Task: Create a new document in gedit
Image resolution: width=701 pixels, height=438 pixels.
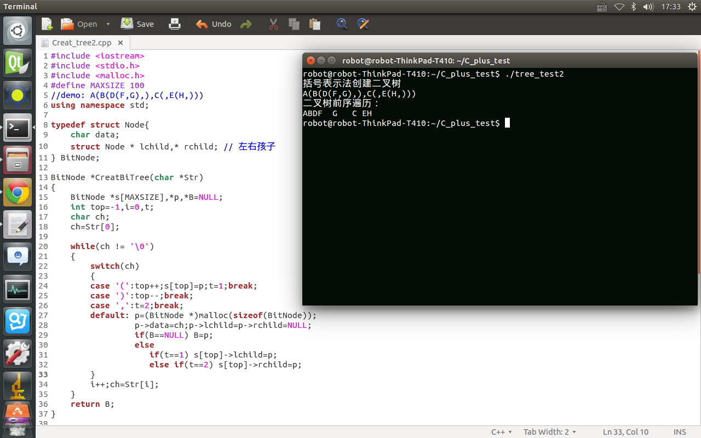Action: click(47, 24)
